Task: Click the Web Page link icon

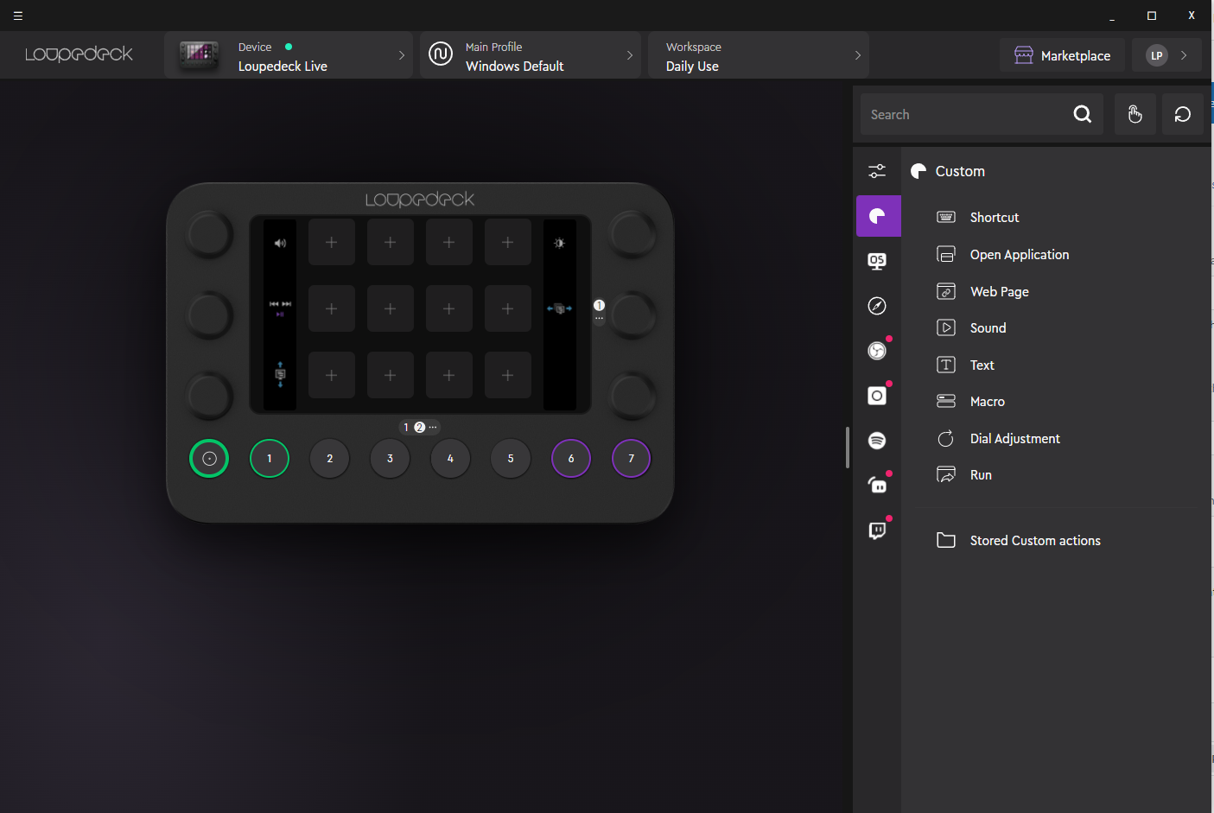Action: click(x=946, y=291)
